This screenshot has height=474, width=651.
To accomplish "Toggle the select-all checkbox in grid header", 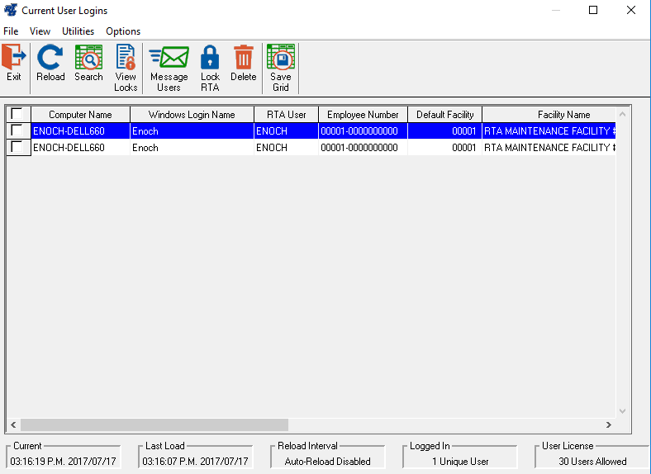I will (17, 114).
